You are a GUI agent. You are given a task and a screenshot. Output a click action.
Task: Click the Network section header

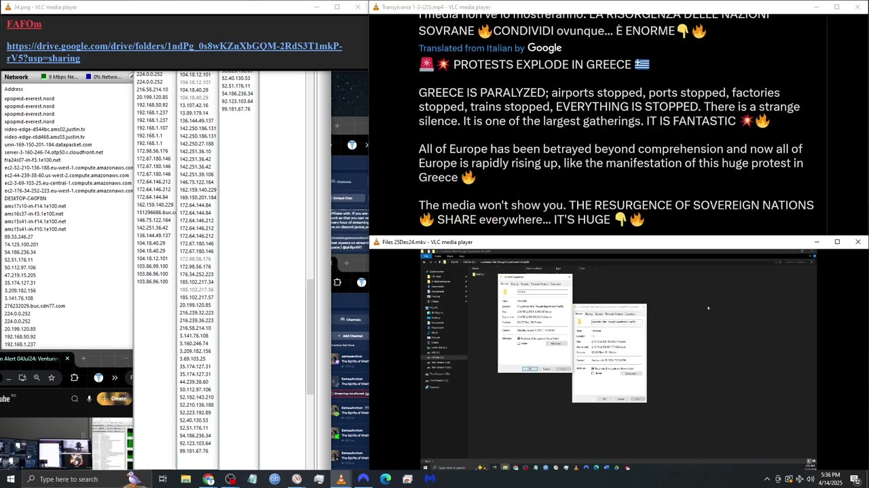tap(16, 77)
